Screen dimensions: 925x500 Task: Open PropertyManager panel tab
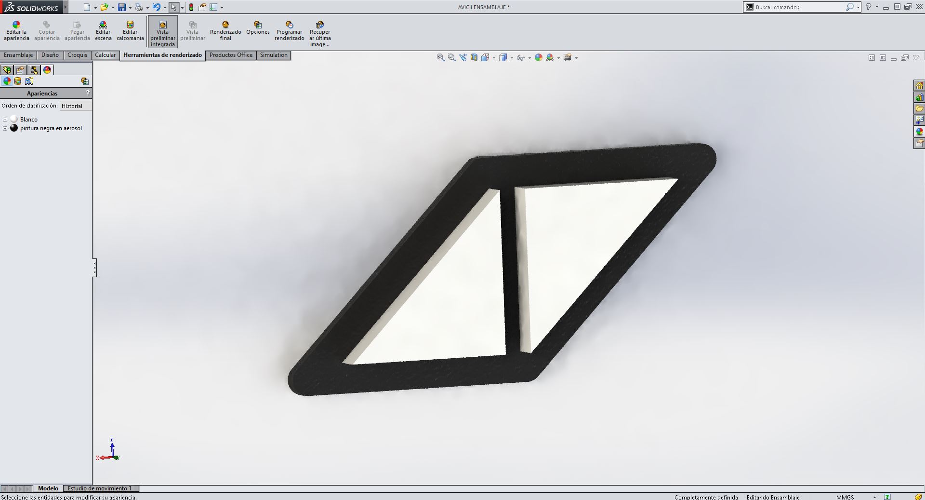(x=20, y=70)
